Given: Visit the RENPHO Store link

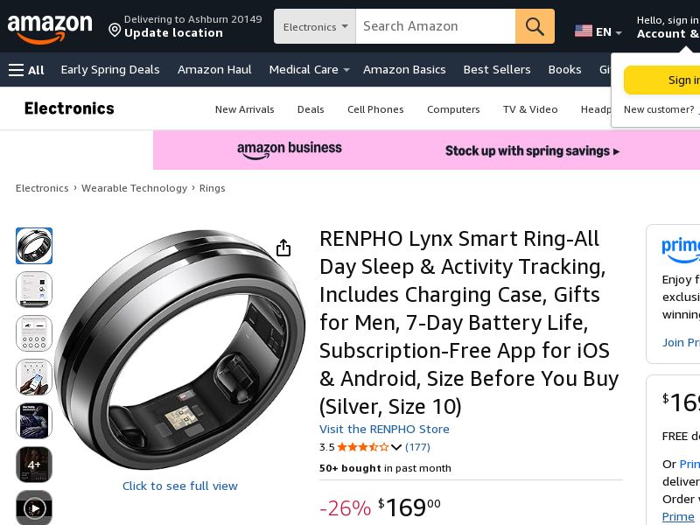Looking at the screenshot, I should pyautogui.click(x=384, y=429).
